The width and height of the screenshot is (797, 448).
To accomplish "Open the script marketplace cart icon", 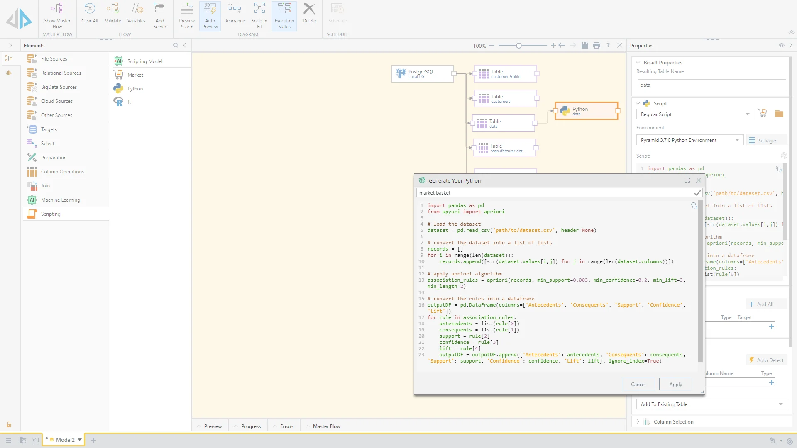I will (x=763, y=113).
